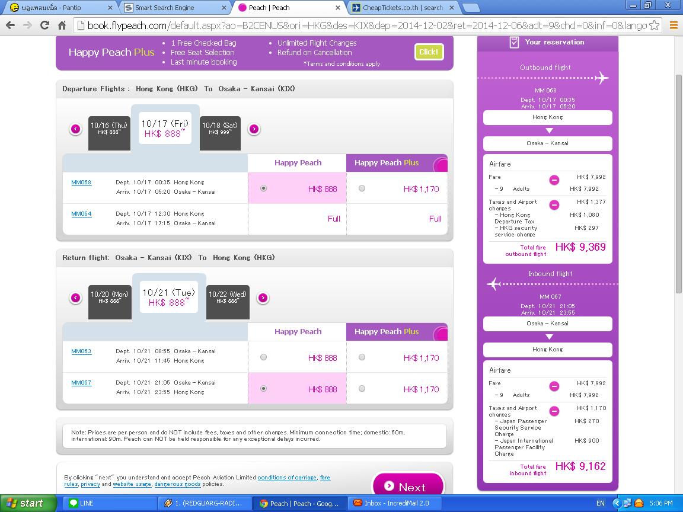The height and width of the screenshot is (512, 683).
Task: Choose departure date 10/17 (Fri)
Action: (x=165, y=128)
